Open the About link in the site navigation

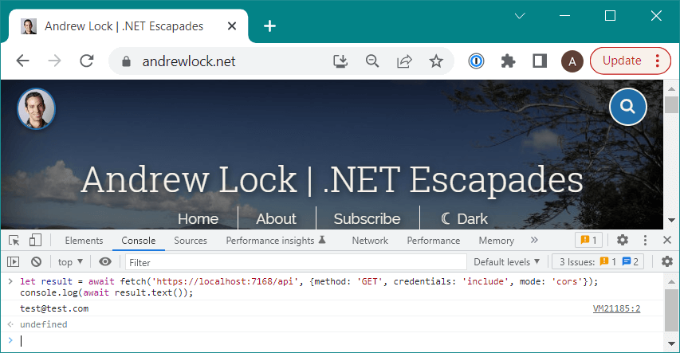(277, 219)
